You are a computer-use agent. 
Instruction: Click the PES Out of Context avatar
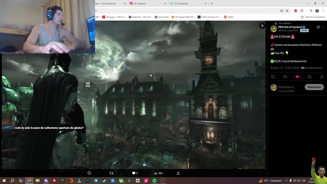(x=274, y=29)
